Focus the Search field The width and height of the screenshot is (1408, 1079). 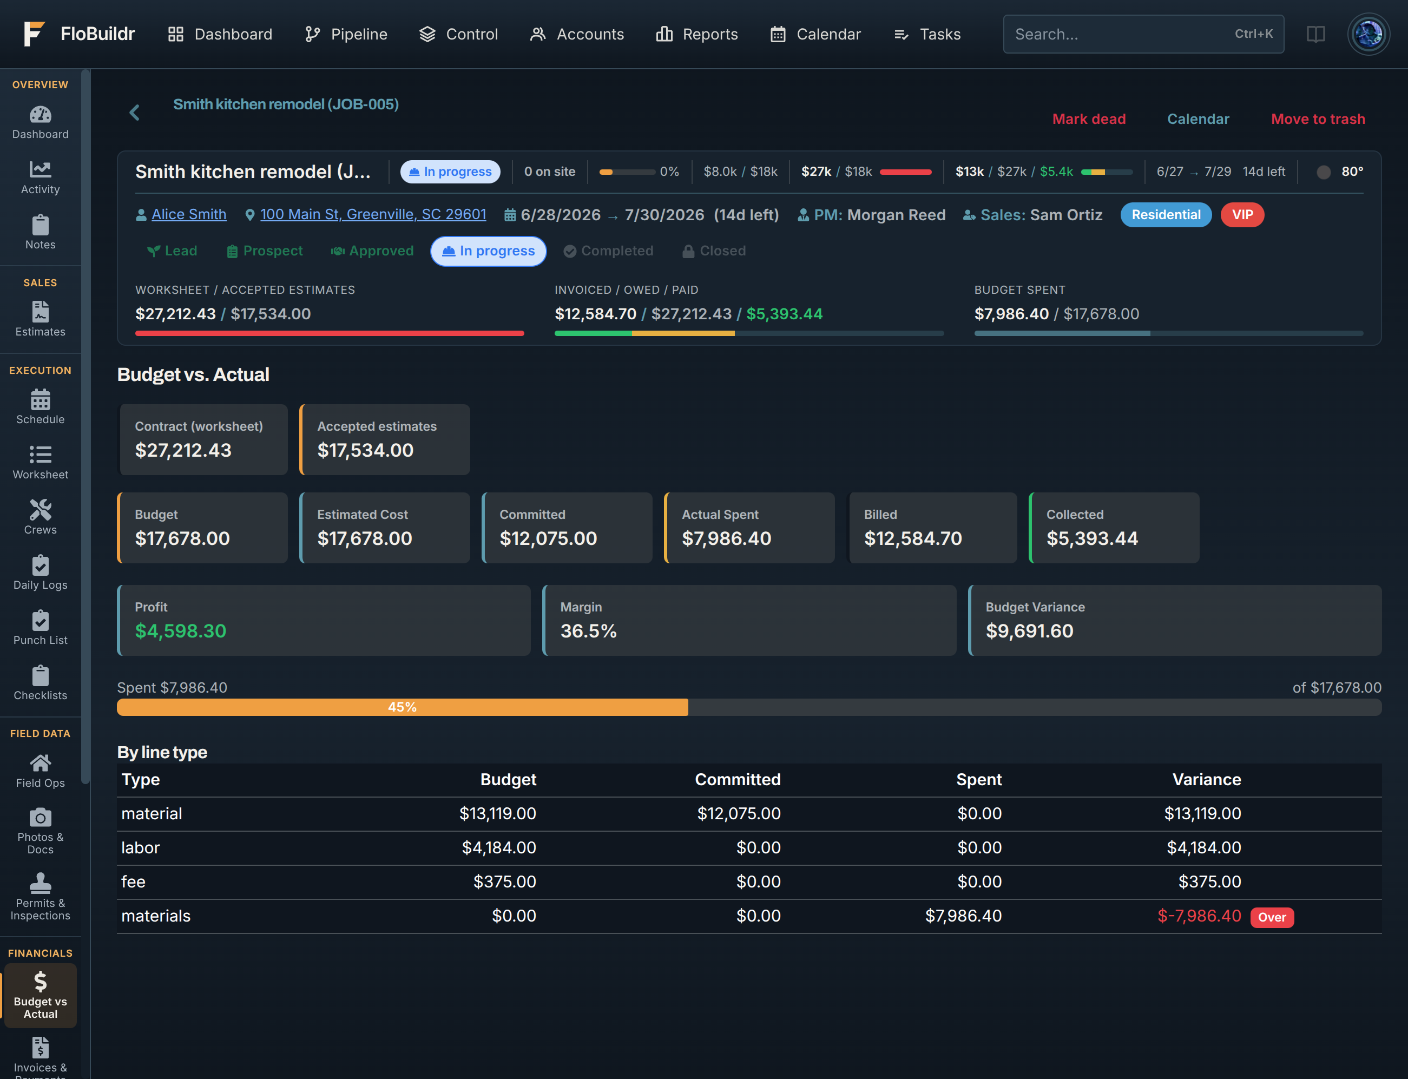[1143, 34]
